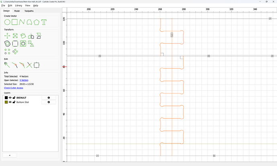Open the Offset Vector tool
Viewport: 277px width, 166px height.
tap(7, 44)
